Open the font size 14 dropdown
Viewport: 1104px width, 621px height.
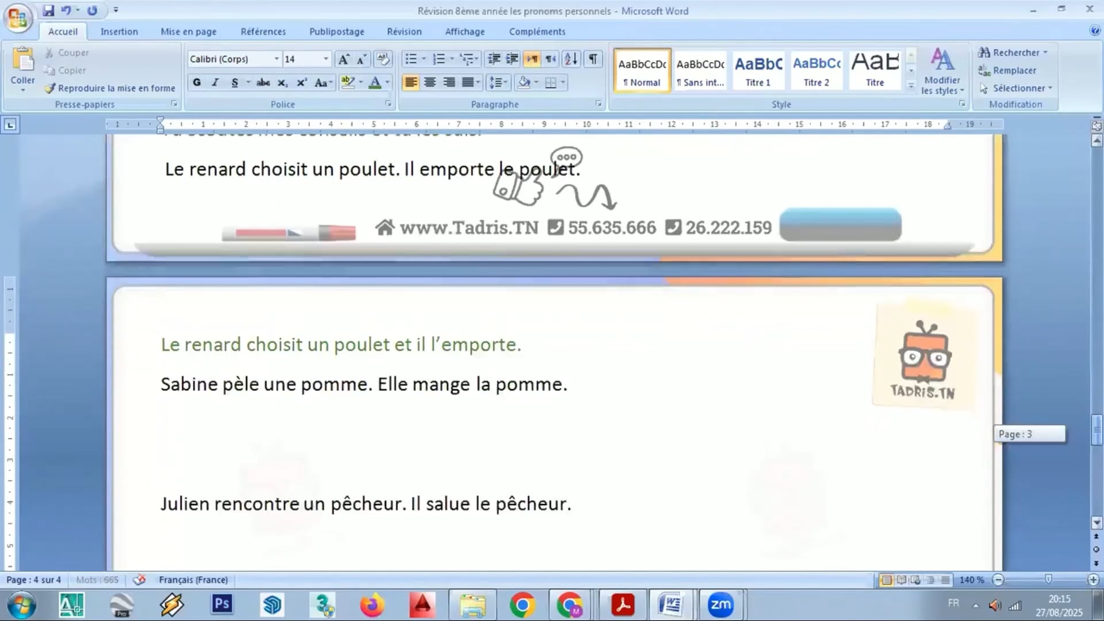coord(325,59)
